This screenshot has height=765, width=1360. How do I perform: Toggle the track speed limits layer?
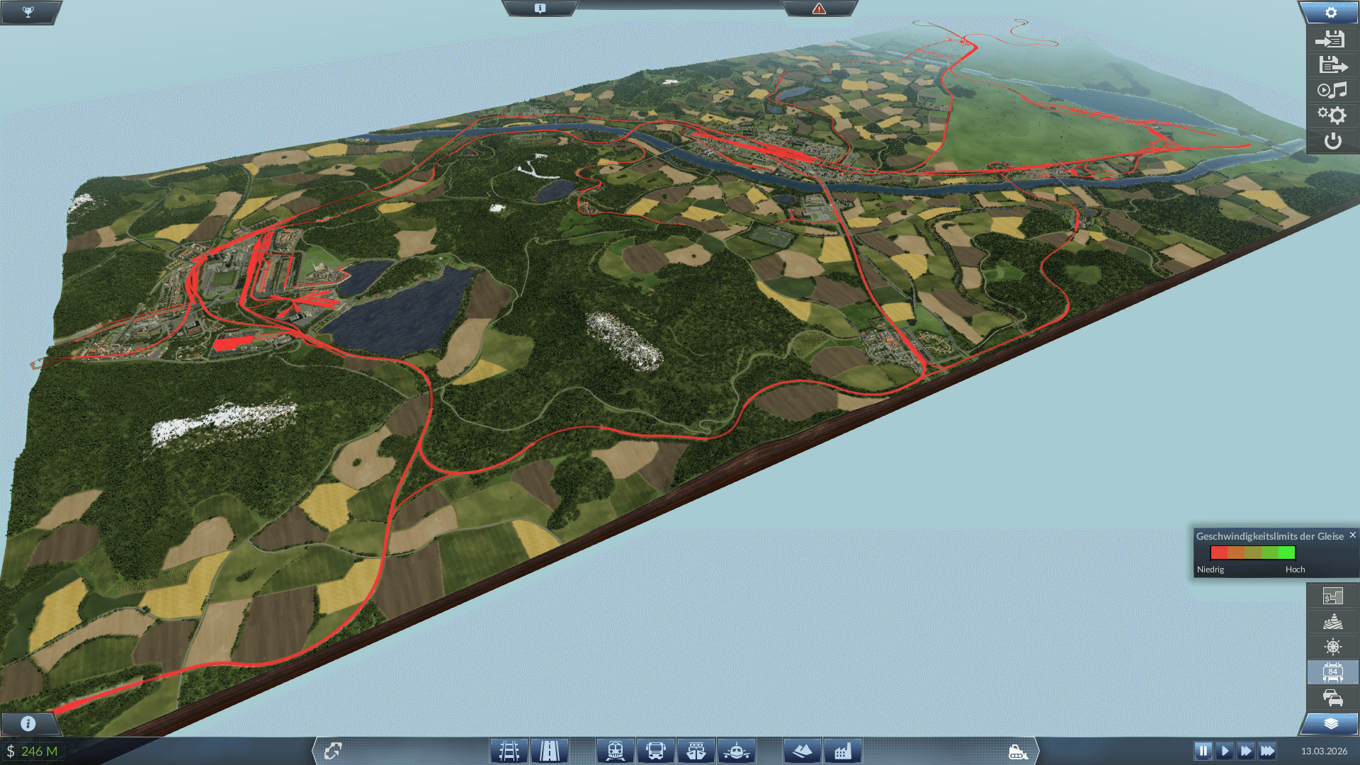1332,672
